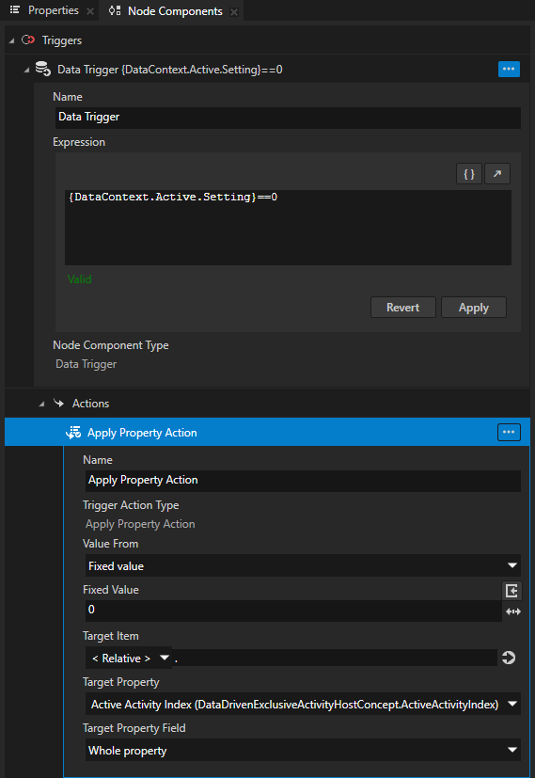The width and height of the screenshot is (535, 778).
Task: Apply the expression
Action: (x=474, y=307)
